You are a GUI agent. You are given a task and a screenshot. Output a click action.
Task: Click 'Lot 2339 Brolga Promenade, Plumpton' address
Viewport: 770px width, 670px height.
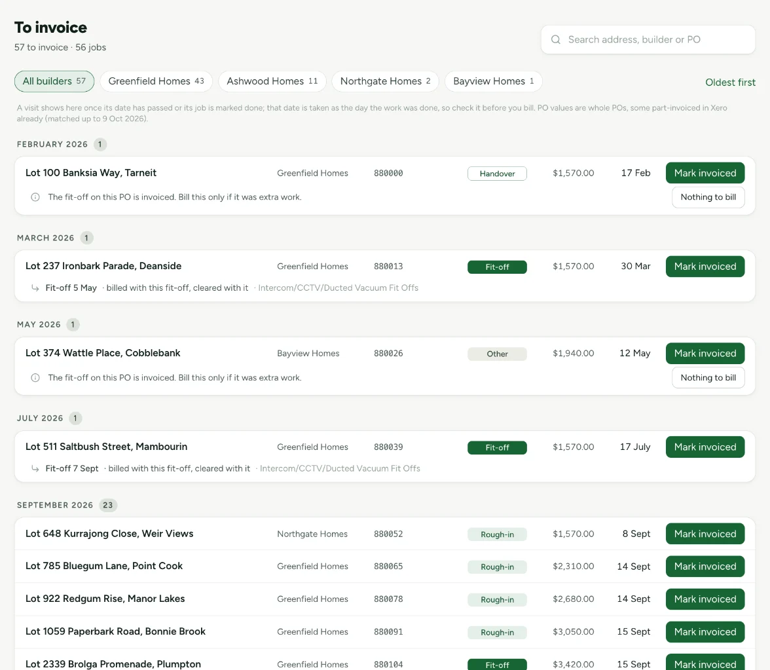[113, 664]
